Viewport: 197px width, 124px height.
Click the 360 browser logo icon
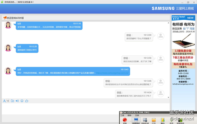pyautogui.click(x=2, y=2)
